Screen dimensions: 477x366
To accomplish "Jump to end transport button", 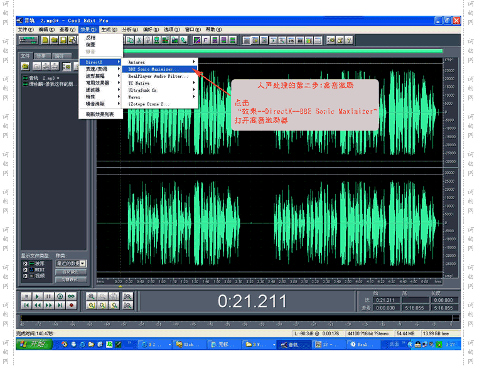I will (60, 305).
